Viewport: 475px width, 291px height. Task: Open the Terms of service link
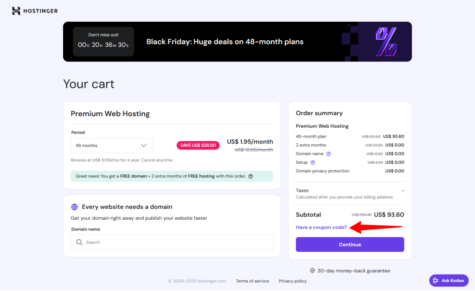tap(252, 280)
